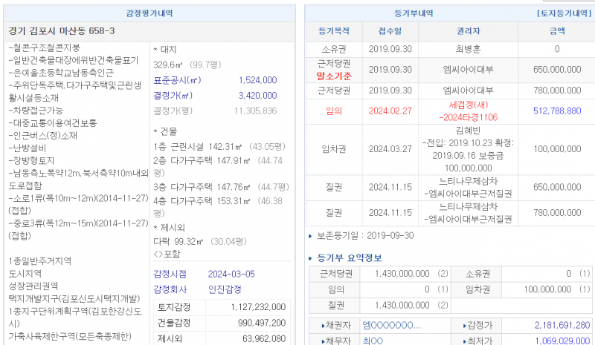595x345 pixels.
Task: Click the arrow icon beside 최저가 label
Action: point(464,340)
